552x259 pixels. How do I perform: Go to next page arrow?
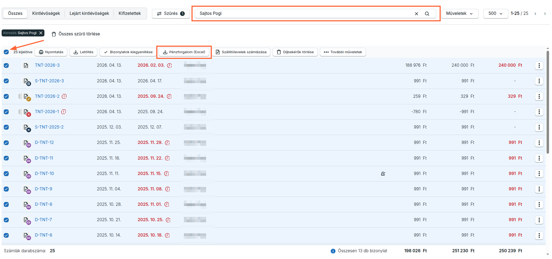(545, 14)
